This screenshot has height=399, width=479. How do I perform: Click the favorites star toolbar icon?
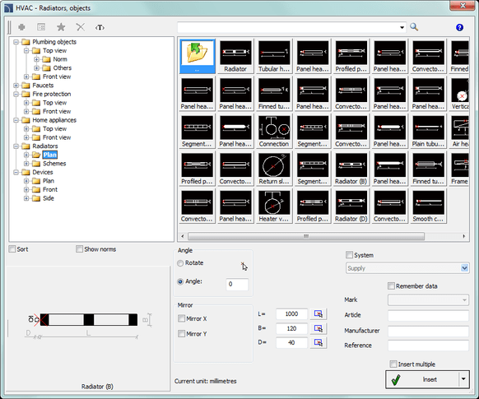point(61,27)
